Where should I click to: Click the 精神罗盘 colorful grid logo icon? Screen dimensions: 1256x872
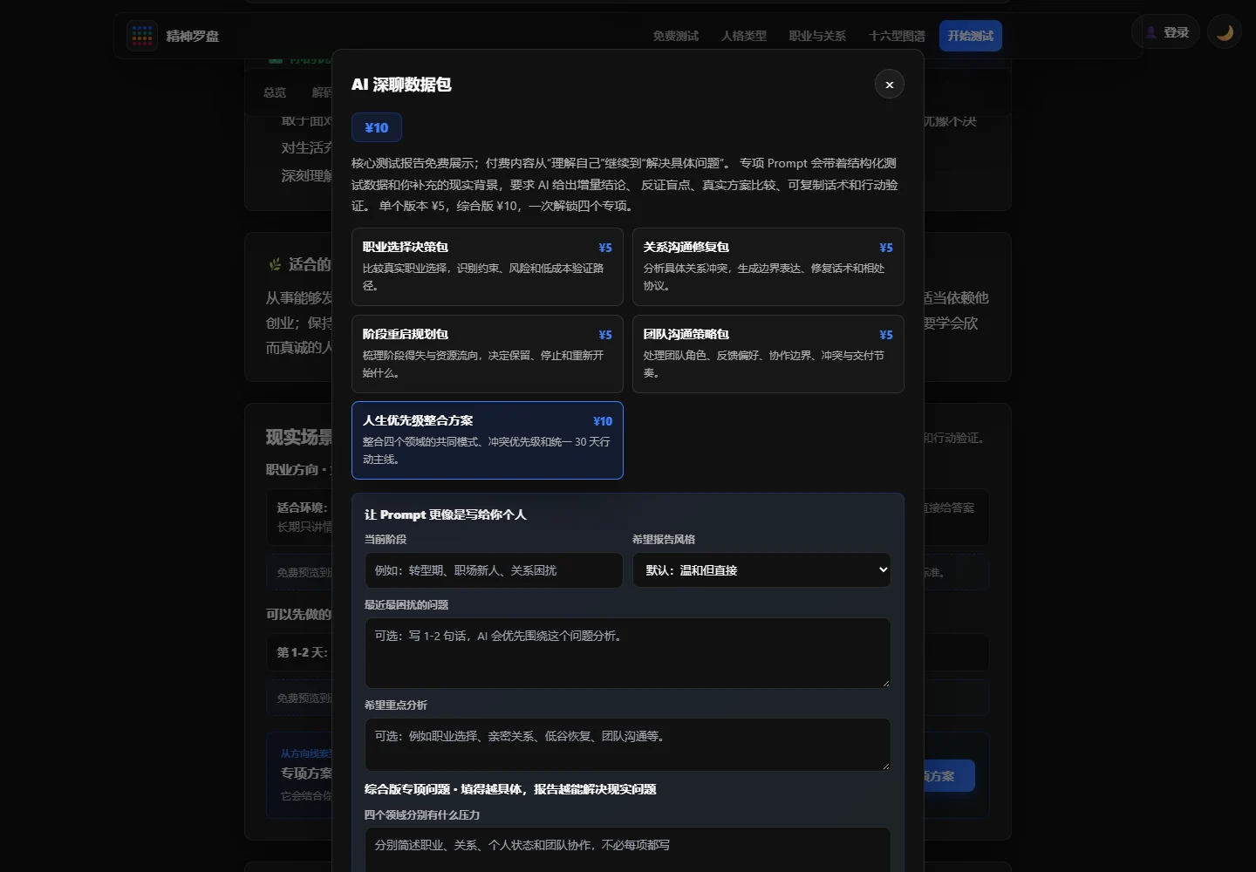point(142,36)
